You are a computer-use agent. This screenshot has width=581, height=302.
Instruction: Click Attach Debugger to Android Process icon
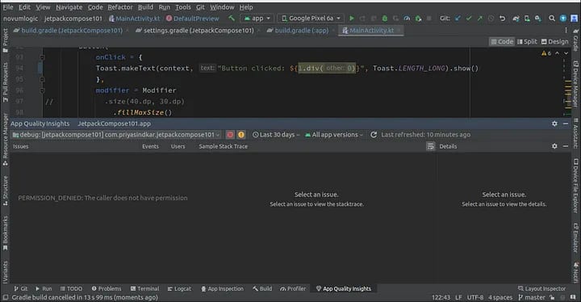point(418,19)
